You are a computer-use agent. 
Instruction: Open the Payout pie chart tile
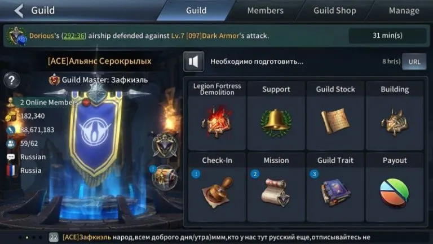click(x=395, y=188)
